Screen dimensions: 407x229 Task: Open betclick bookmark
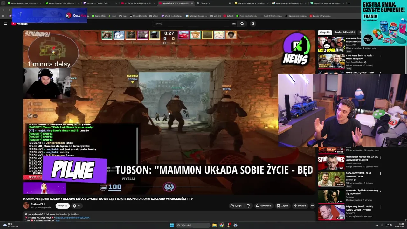pyautogui.click(x=228, y=16)
